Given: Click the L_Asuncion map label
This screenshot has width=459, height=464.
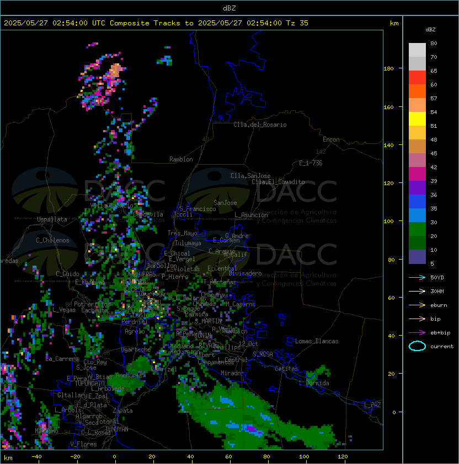Looking at the screenshot, I should click(x=251, y=215).
